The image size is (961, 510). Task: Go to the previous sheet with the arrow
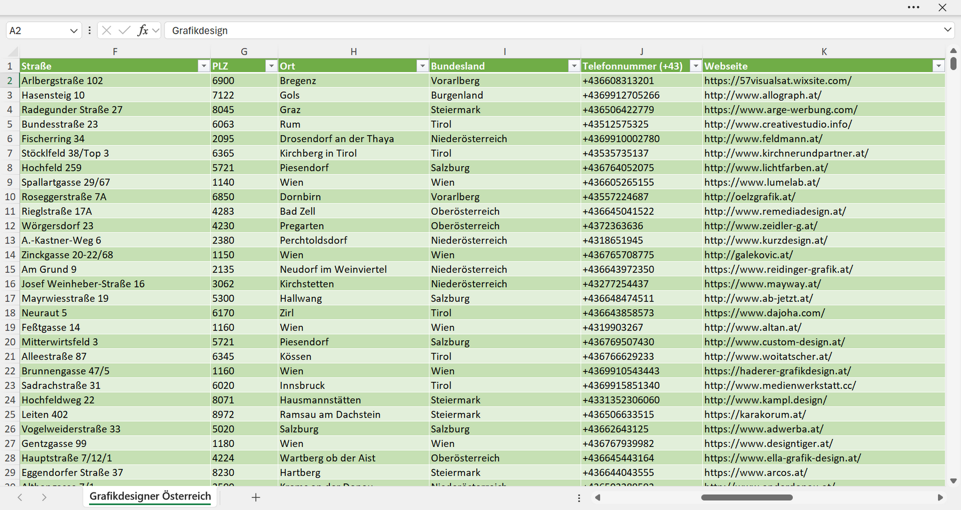[20, 497]
